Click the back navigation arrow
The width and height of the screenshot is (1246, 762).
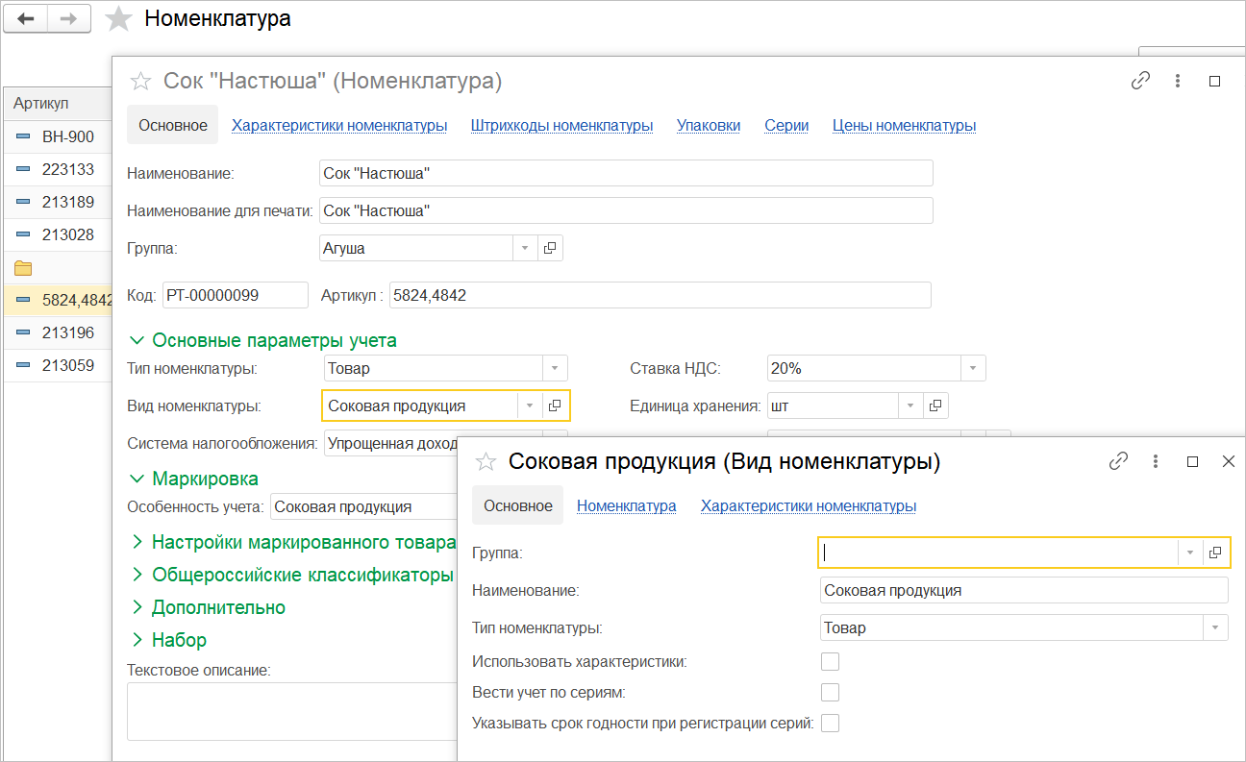(x=26, y=19)
